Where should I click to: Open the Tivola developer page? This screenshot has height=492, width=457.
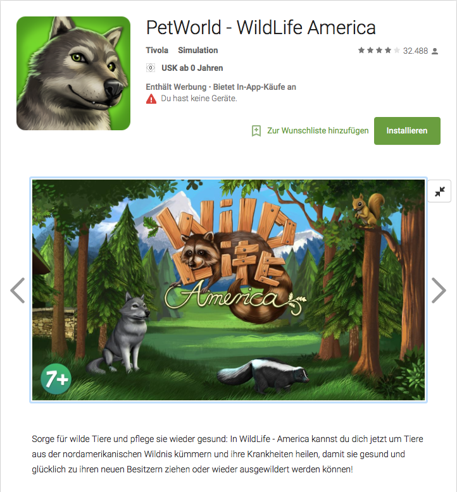[x=157, y=50]
